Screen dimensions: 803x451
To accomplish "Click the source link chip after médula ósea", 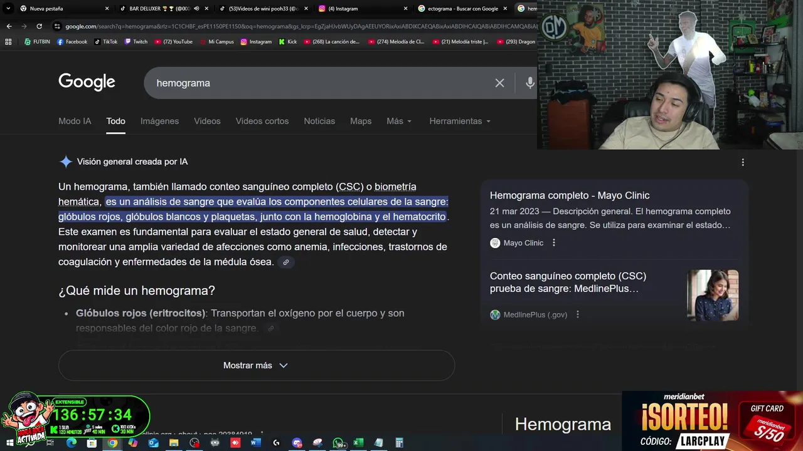I will (x=286, y=262).
